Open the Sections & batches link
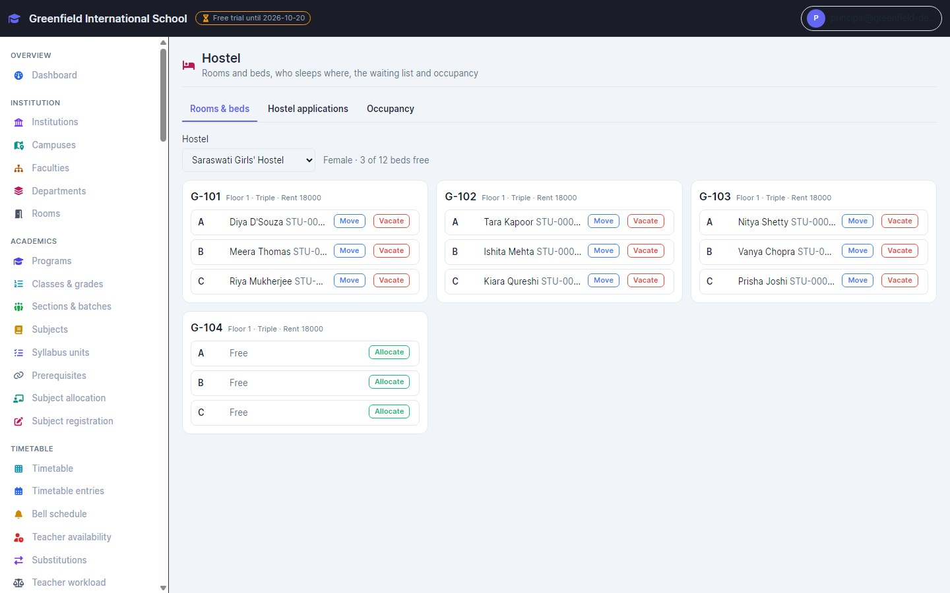The image size is (950, 593). tap(71, 306)
